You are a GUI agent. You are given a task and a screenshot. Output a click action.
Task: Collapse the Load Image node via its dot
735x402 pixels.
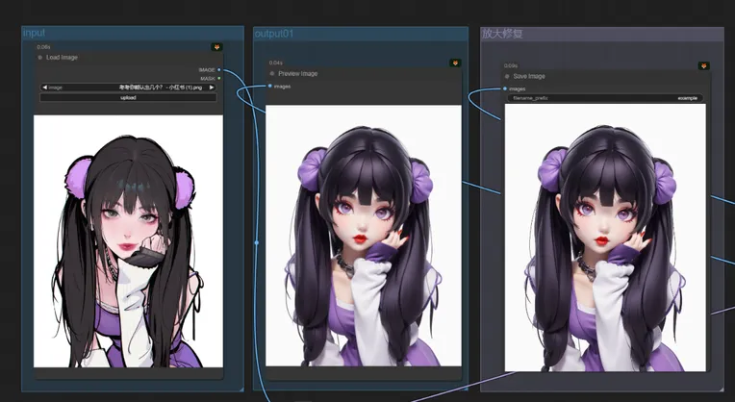(39, 58)
